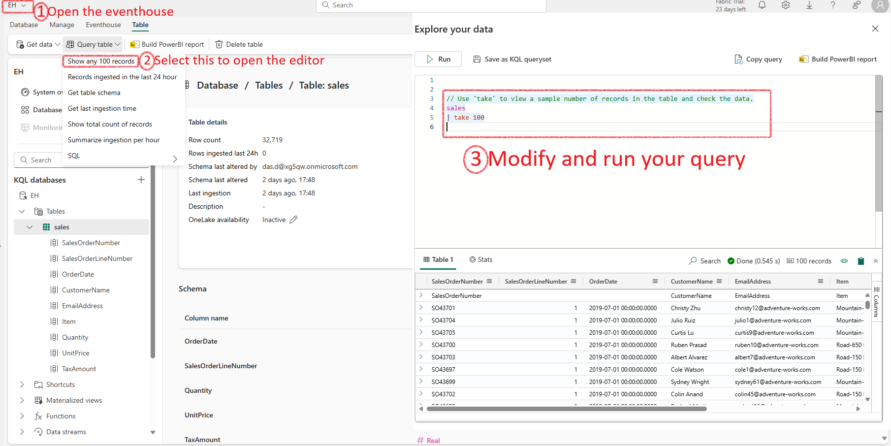The width and height of the screenshot is (891, 446).
Task: Add a new KQL database plus icon
Action: tap(141, 180)
